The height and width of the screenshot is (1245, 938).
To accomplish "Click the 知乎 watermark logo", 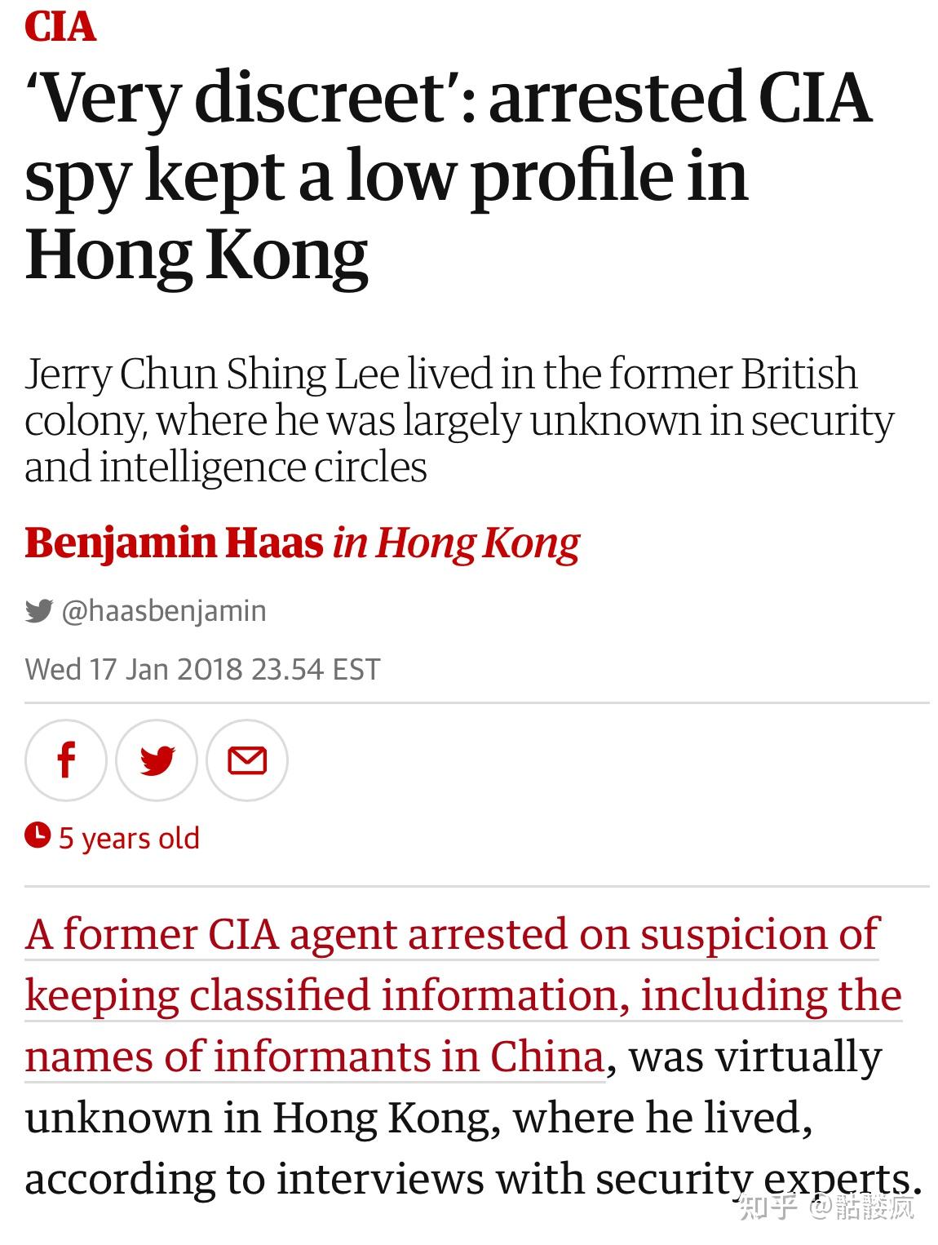I will pyautogui.click(x=766, y=1206).
